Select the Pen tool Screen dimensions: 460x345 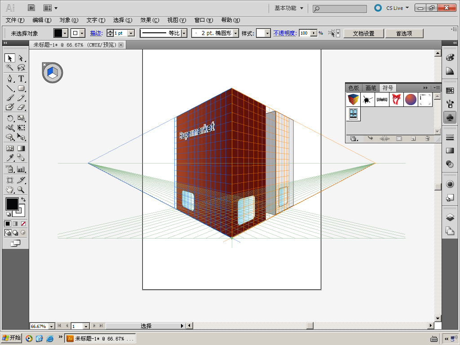pyautogui.click(x=9, y=78)
